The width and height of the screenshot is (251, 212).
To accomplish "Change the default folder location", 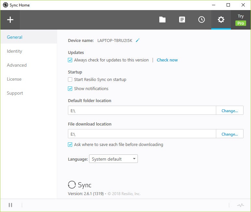I will pyautogui.click(x=230, y=111).
